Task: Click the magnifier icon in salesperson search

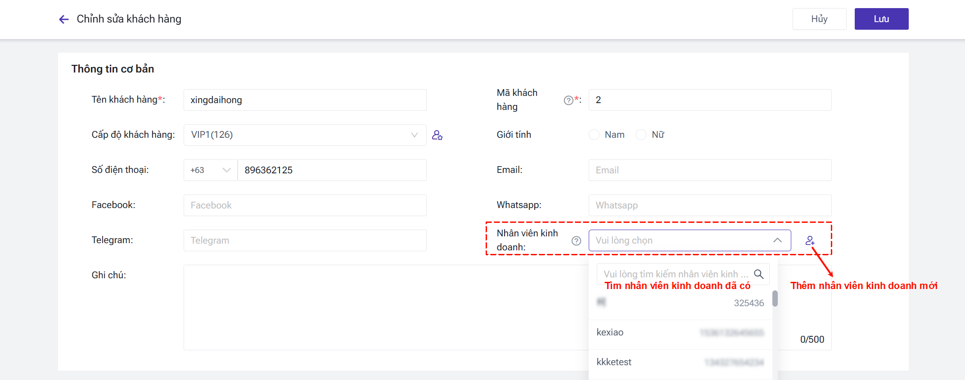Action: [758, 274]
